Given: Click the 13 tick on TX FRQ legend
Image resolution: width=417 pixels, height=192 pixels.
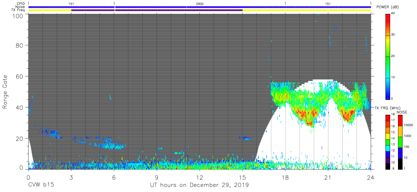Looking at the screenshot, I should (x=393, y=145).
